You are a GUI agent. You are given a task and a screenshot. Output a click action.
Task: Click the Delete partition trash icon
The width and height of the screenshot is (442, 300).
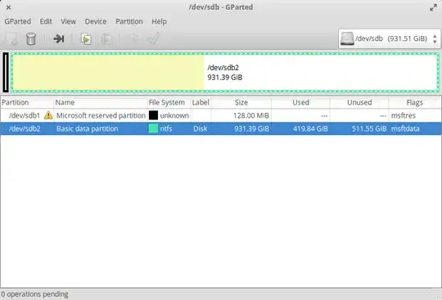click(x=31, y=38)
